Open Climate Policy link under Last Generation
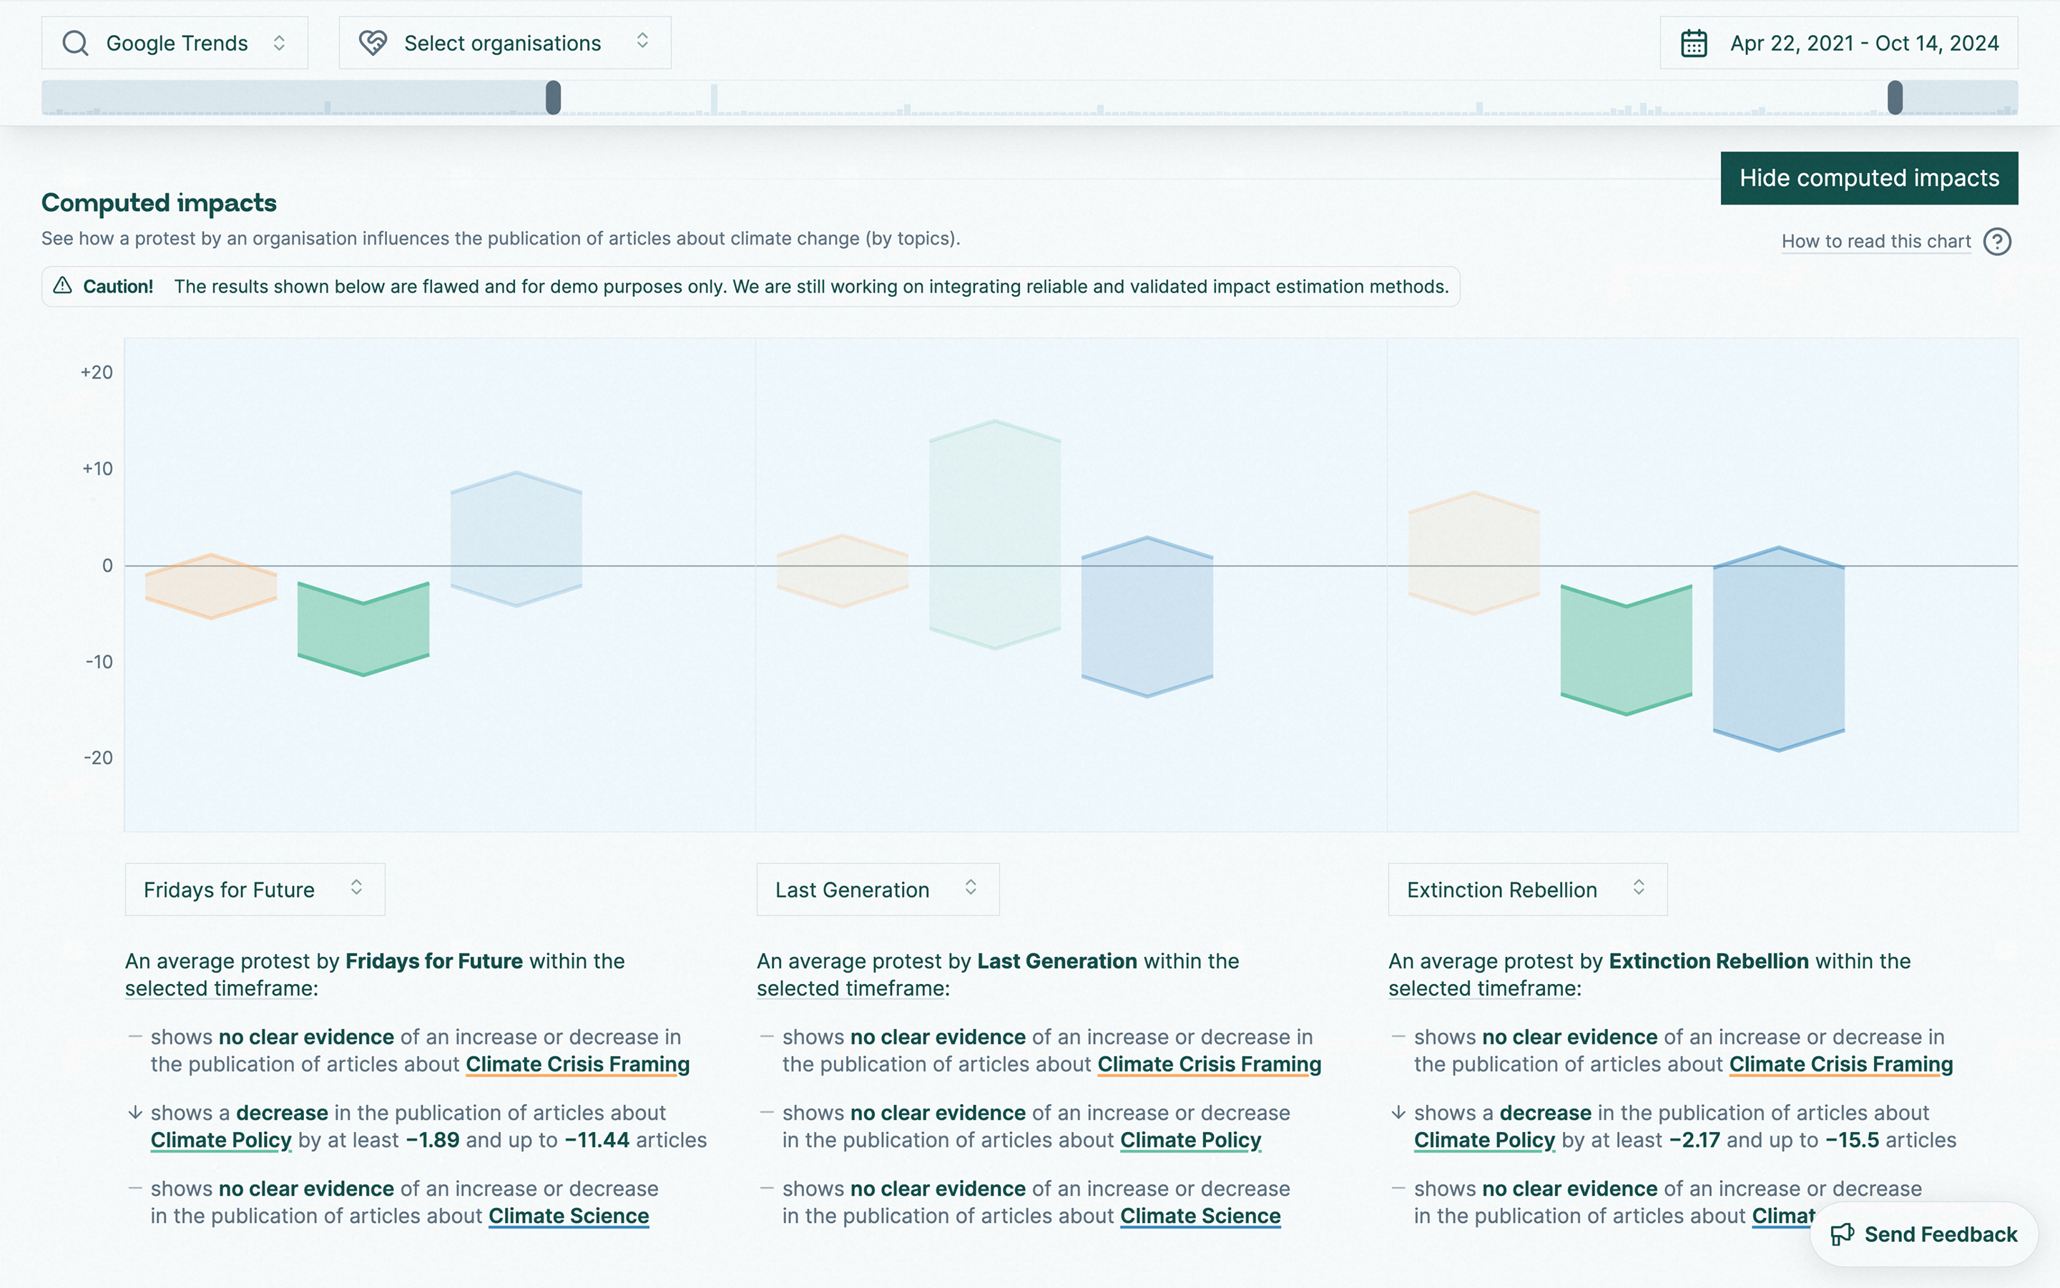 pyautogui.click(x=1191, y=1141)
